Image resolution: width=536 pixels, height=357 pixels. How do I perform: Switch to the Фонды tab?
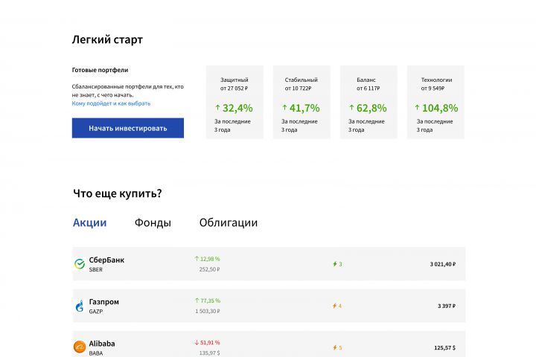click(x=153, y=222)
